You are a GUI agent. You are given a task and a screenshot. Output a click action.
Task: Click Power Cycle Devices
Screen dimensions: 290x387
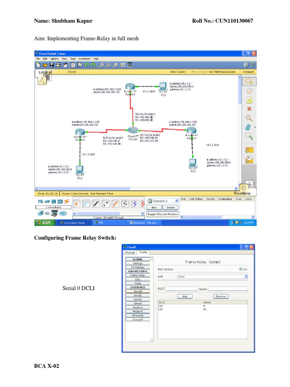tap(75, 194)
